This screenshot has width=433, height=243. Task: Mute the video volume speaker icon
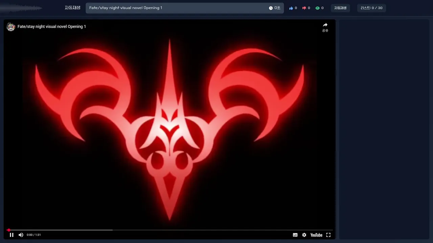21,235
